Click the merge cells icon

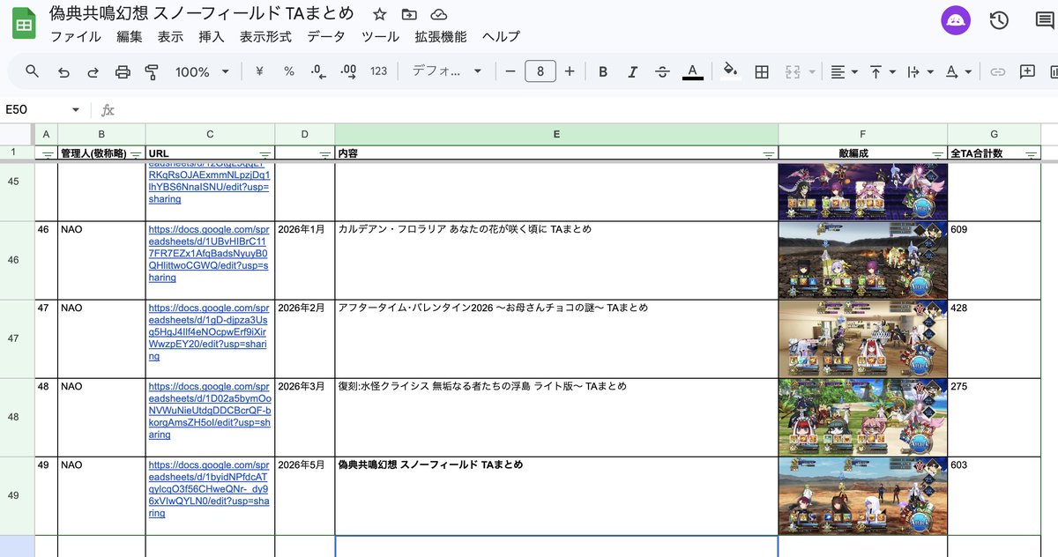[793, 71]
